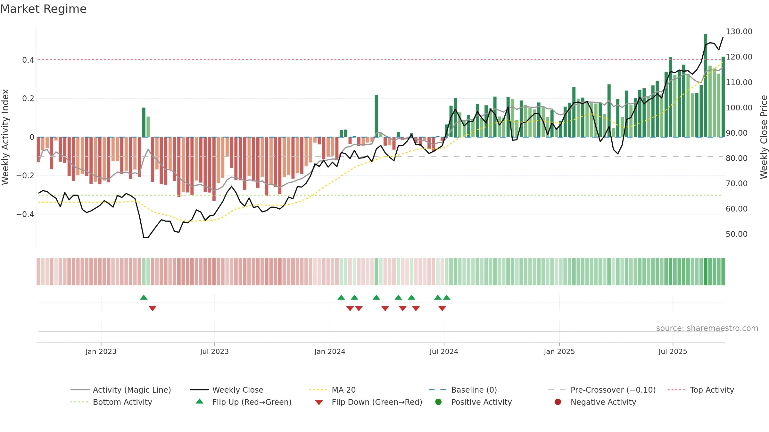
Task: Toggle the Top Activity legend entry
Action: click(x=701, y=390)
